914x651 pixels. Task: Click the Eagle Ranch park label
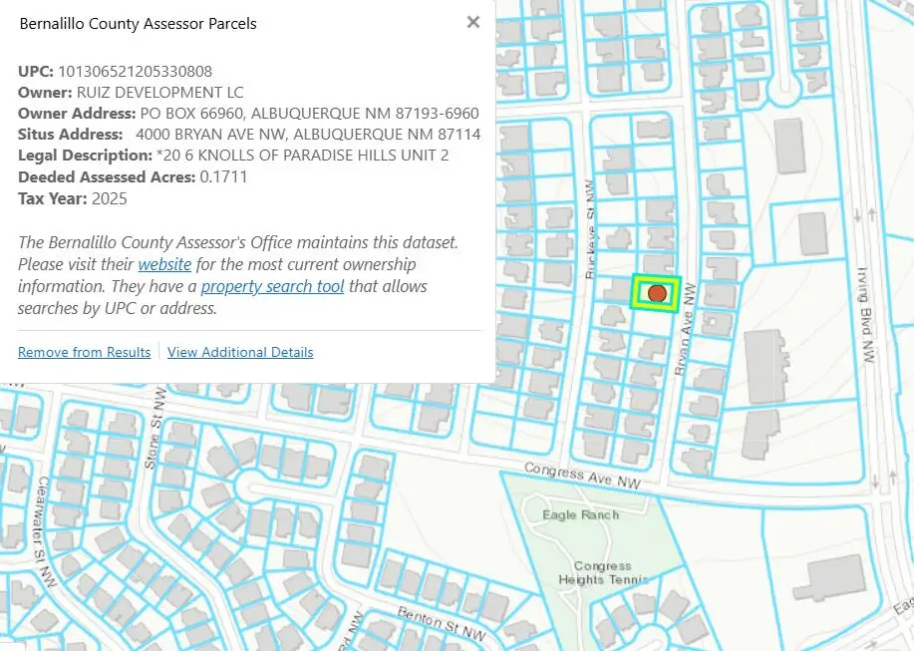tap(580, 514)
